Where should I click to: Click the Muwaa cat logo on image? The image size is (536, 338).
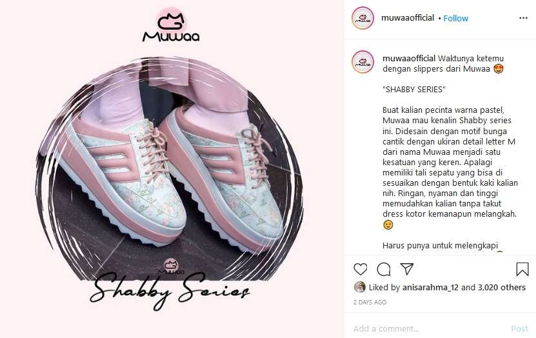click(171, 25)
